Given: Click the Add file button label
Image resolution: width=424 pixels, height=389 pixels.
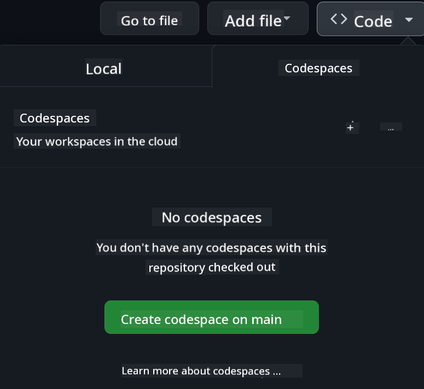Looking at the screenshot, I should (253, 21).
